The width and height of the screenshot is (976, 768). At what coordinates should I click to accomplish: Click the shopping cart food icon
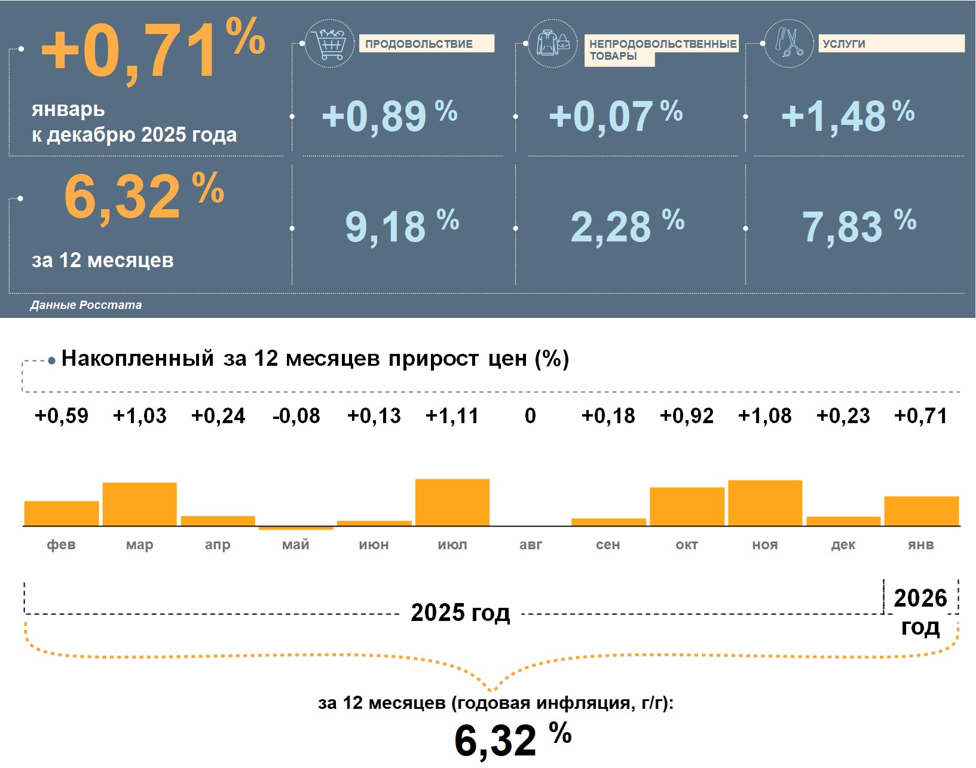329,43
